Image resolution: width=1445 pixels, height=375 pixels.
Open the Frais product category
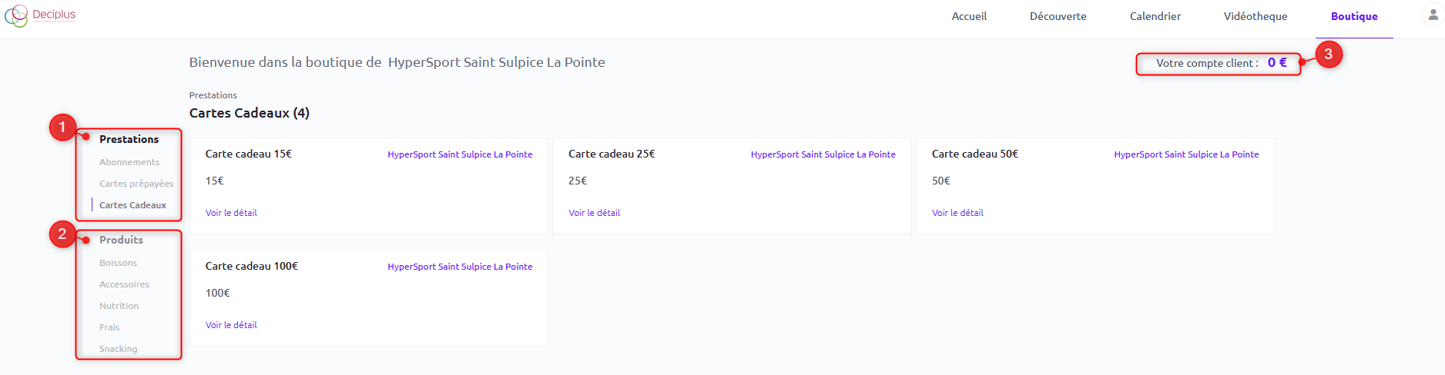109,327
